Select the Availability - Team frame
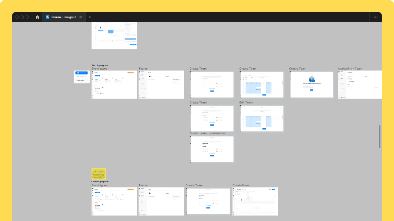 [360, 85]
